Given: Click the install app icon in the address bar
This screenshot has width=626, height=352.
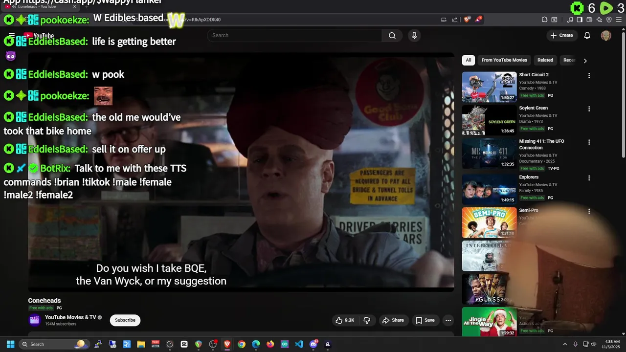Looking at the screenshot, I should [x=444, y=20].
